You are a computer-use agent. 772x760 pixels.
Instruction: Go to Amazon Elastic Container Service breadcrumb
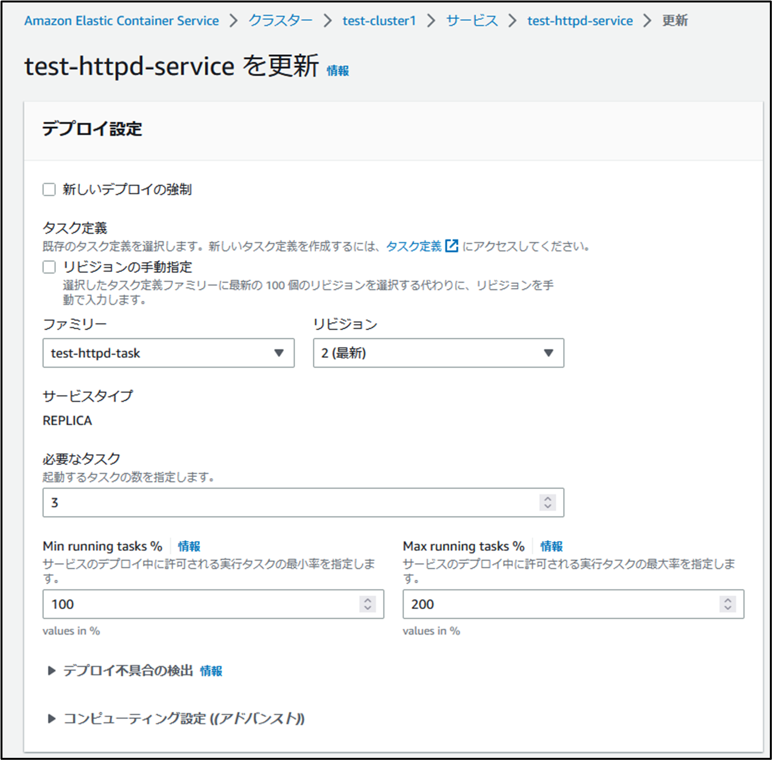point(121,21)
